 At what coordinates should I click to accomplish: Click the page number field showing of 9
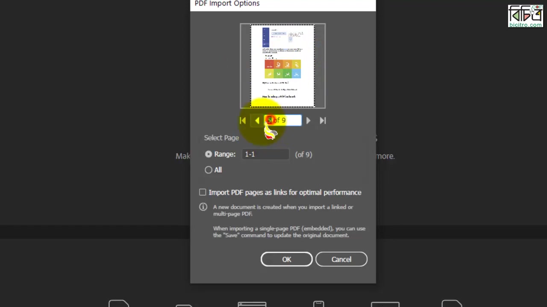[x=283, y=120]
